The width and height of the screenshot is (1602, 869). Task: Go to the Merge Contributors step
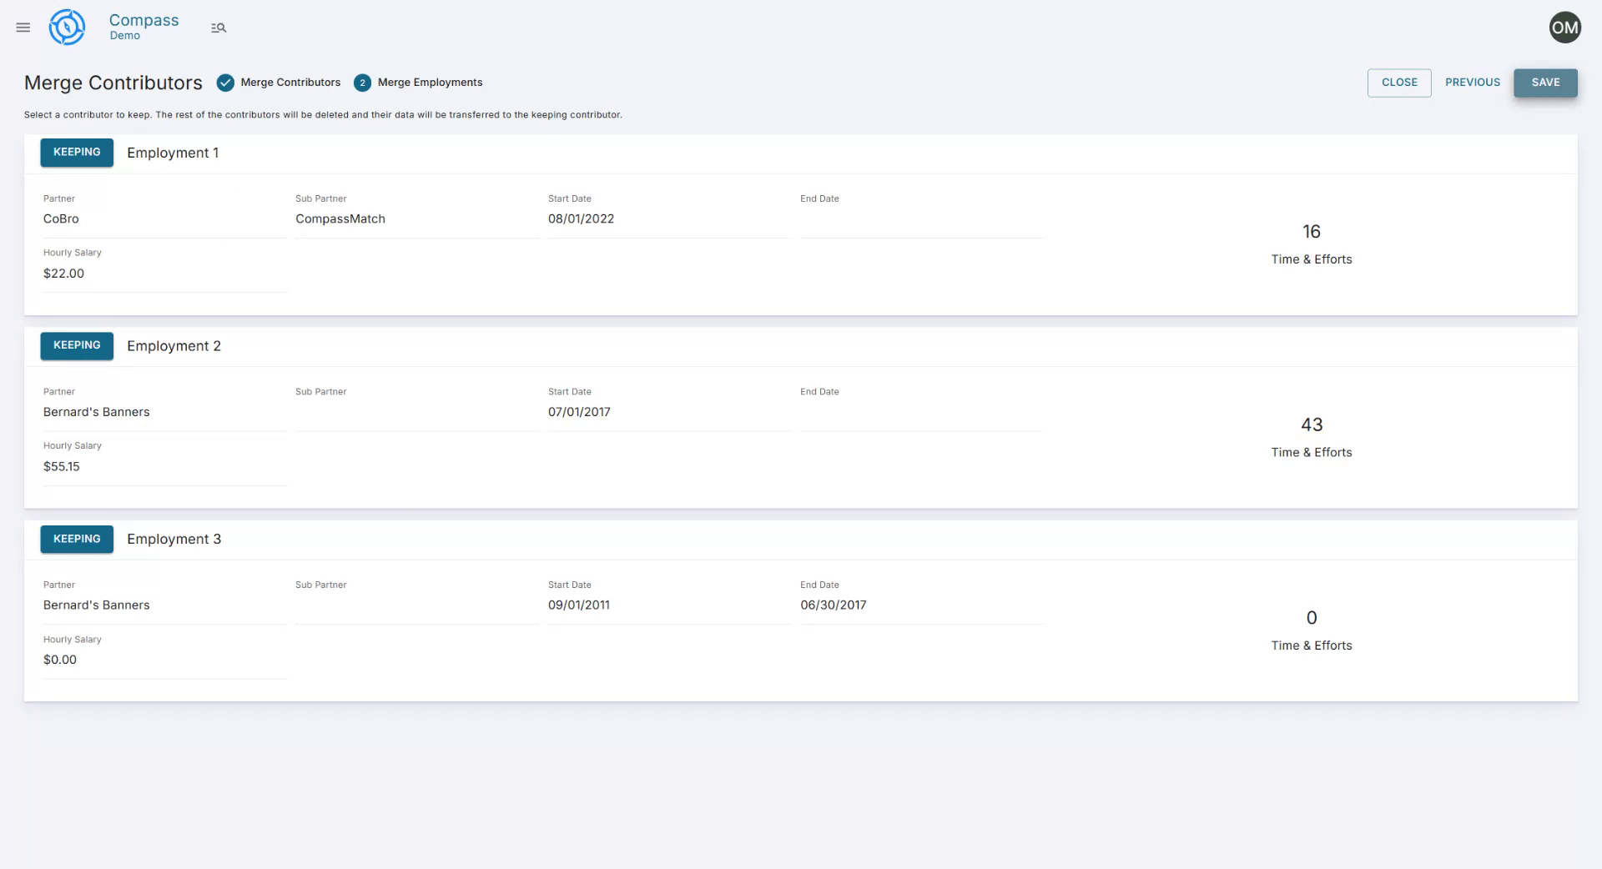coord(290,82)
